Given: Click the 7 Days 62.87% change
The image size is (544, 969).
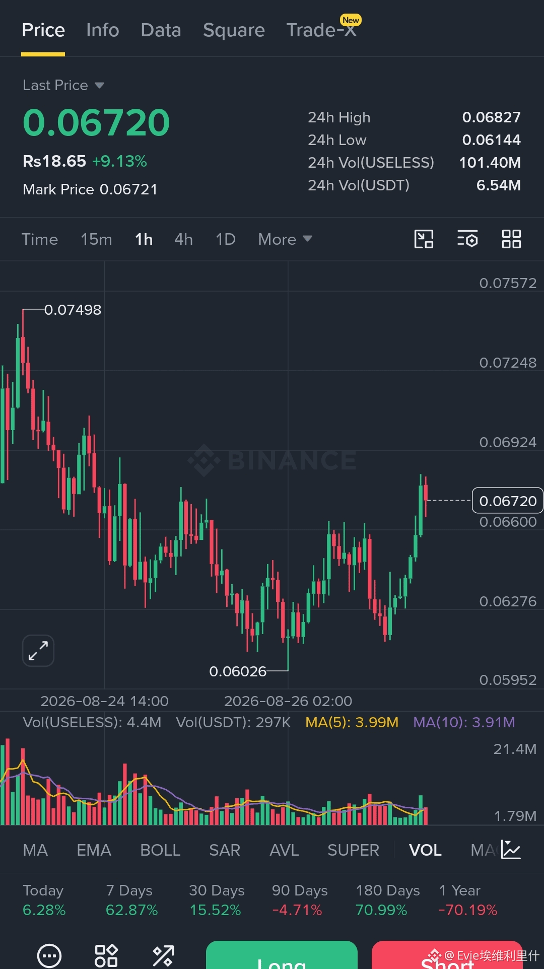Looking at the screenshot, I should (131, 901).
